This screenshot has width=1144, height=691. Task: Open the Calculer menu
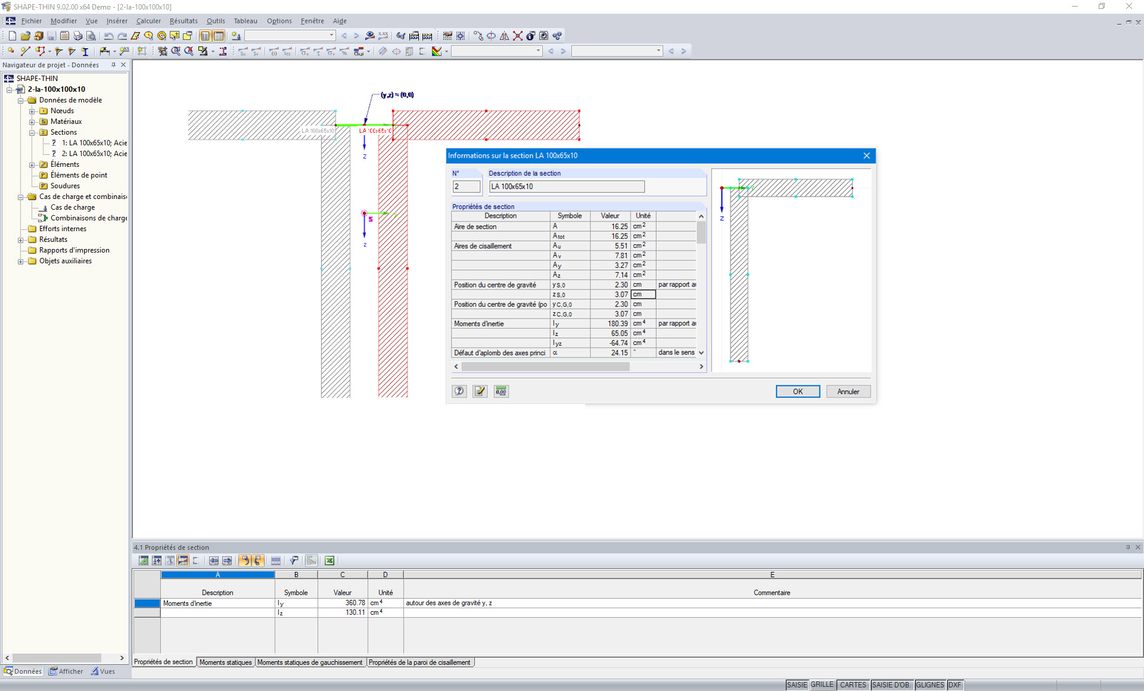tap(148, 21)
